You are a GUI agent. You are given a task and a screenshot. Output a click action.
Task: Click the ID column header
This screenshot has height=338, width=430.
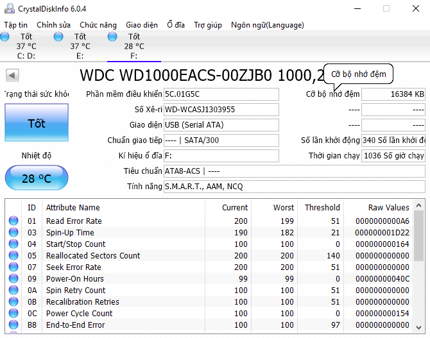tap(32, 208)
